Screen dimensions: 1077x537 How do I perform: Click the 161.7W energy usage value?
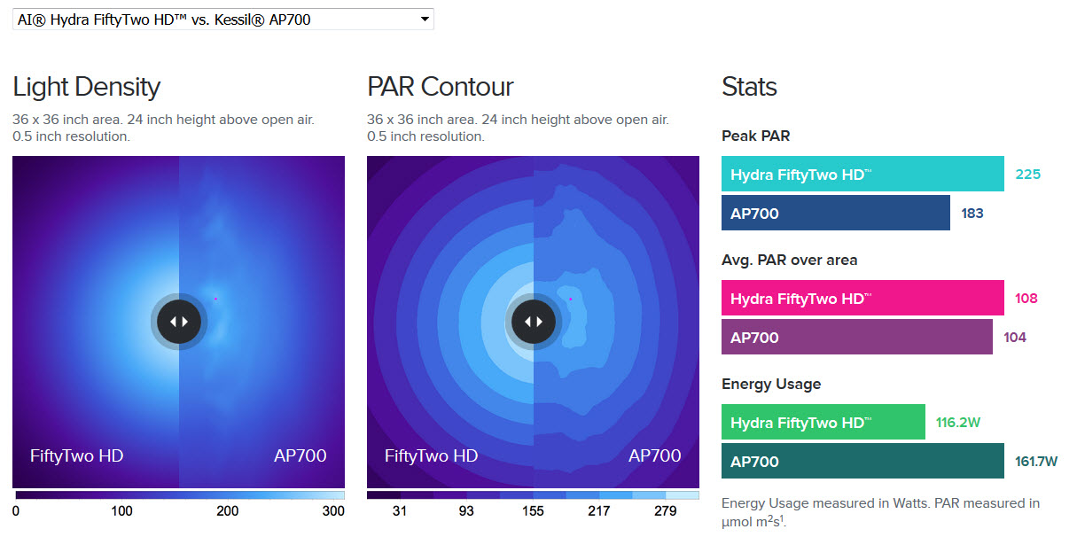pos(1036,462)
